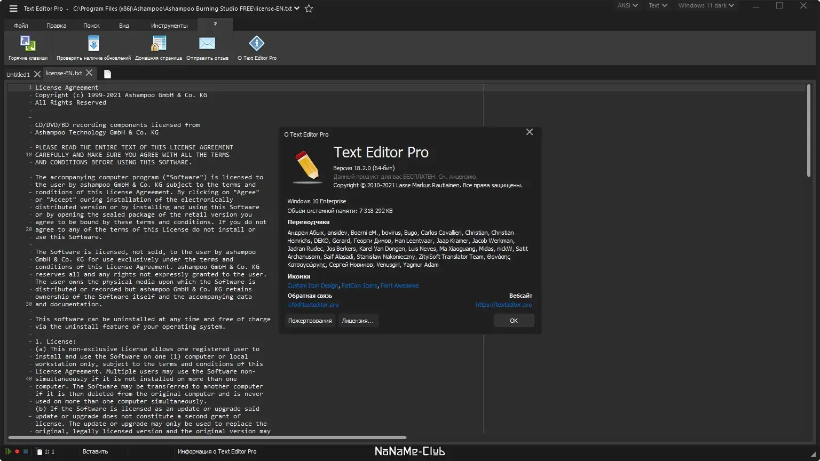
Task: Switch to the license-EN.txt tab
Action: [64, 73]
